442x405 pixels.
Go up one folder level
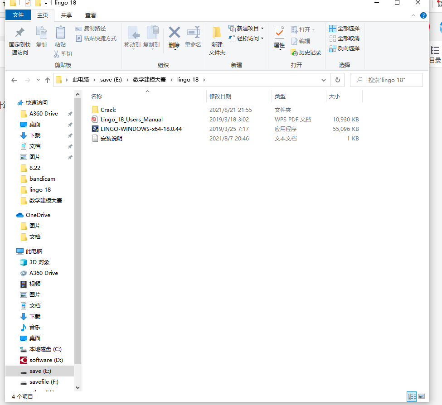point(47,80)
